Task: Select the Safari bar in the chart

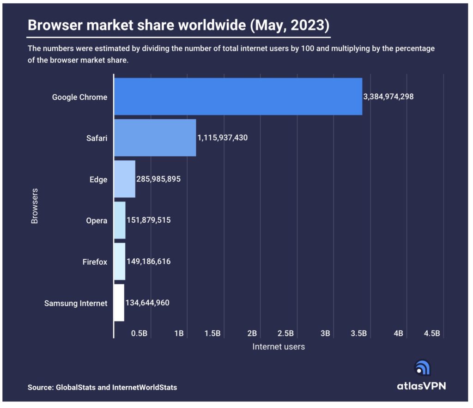Action: pos(155,138)
